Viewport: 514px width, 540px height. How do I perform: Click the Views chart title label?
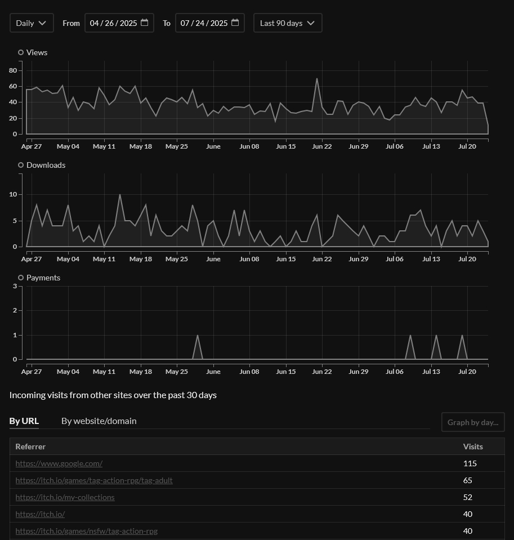(x=37, y=52)
